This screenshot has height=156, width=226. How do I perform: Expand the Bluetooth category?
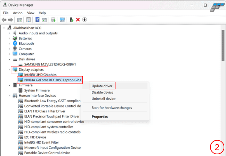(9, 44)
